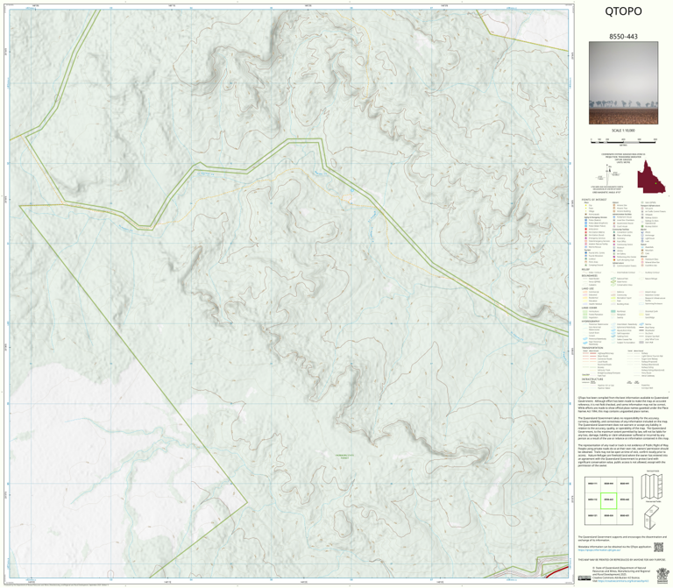Click the print or reproduce permission notice
Image resolution: width=673 pixels, height=588 pixels.
point(621,560)
